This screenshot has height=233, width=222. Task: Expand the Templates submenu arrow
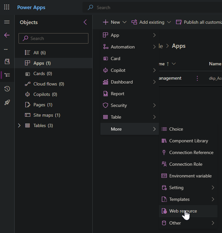point(213,199)
